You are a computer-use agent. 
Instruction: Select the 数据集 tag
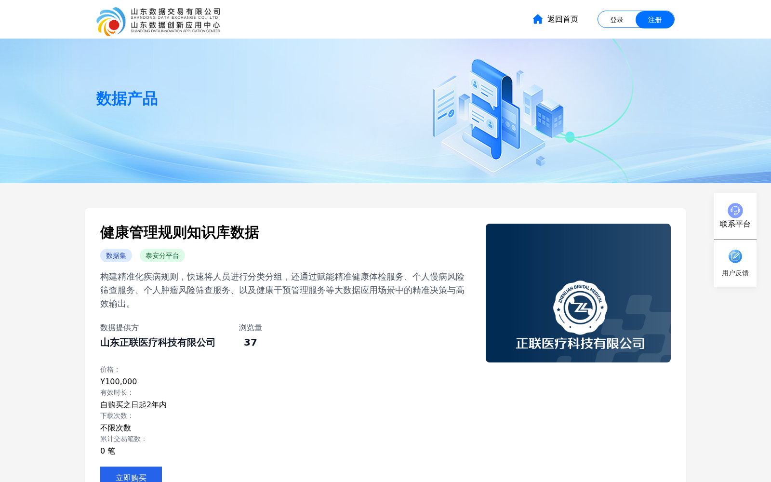(x=116, y=255)
